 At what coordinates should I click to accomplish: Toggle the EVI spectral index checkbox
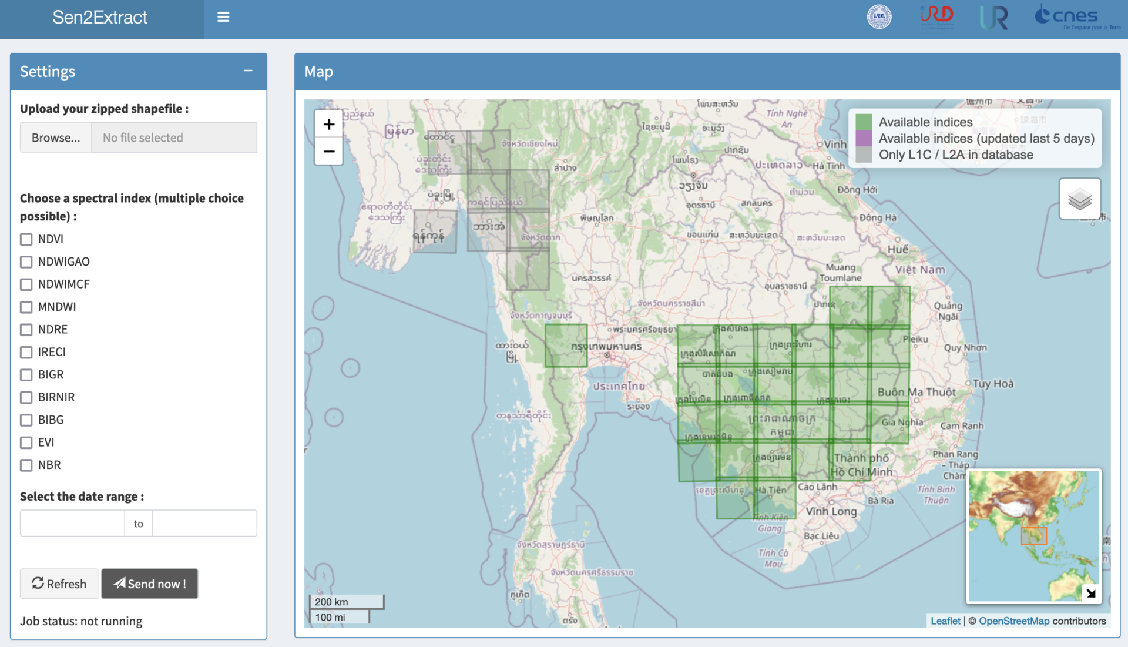(x=26, y=442)
